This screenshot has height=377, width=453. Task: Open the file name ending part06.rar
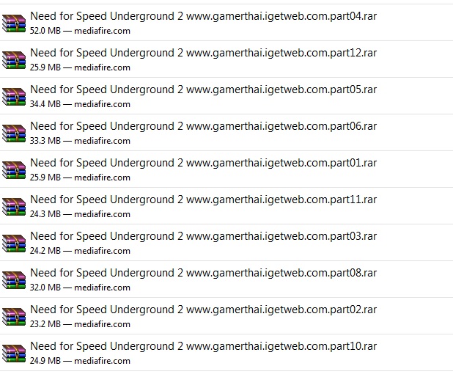pyautogui.click(x=203, y=126)
